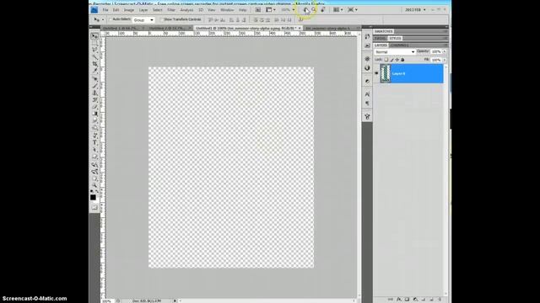540x303 pixels.
Task: Toggle Lock image pixels
Action: click(391, 60)
